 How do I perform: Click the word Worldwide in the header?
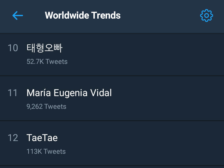[67, 15]
